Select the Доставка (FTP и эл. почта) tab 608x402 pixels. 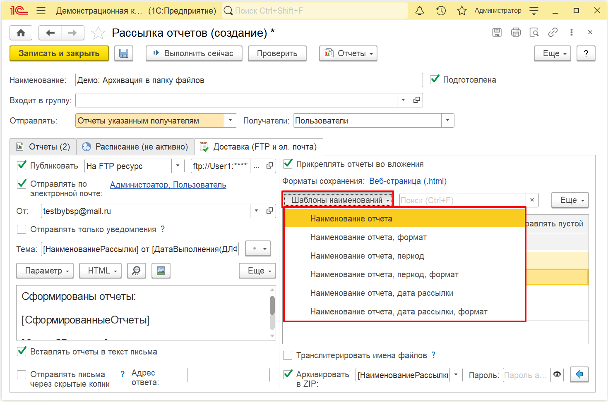[259, 147]
